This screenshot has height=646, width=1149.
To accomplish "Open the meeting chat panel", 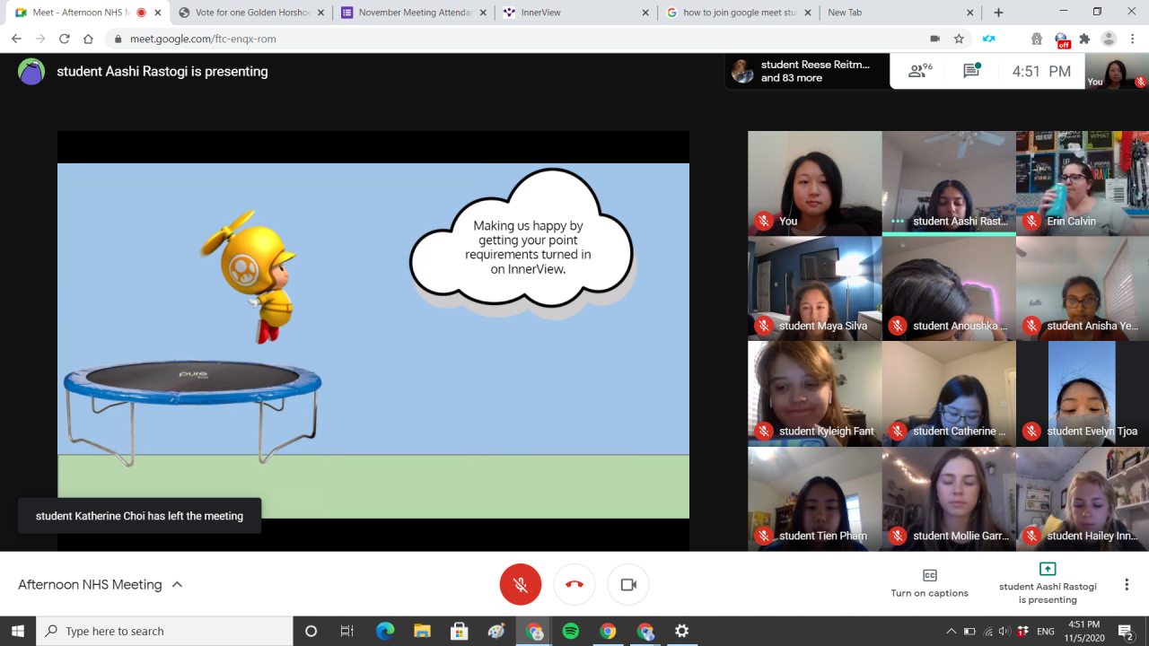I will point(971,72).
